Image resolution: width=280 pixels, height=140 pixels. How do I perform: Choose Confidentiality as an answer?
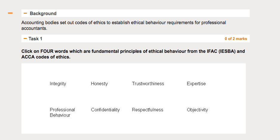[105, 110]
